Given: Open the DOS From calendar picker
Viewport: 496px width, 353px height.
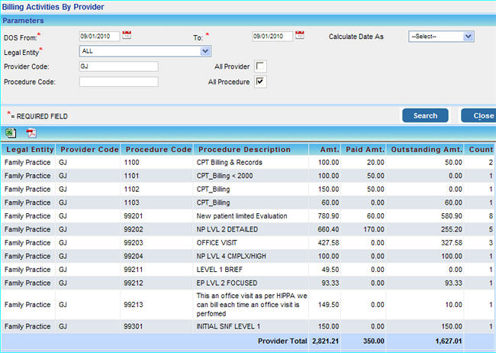Looking at the screenshot, I should pyautogui.click(x=127, y=35).
